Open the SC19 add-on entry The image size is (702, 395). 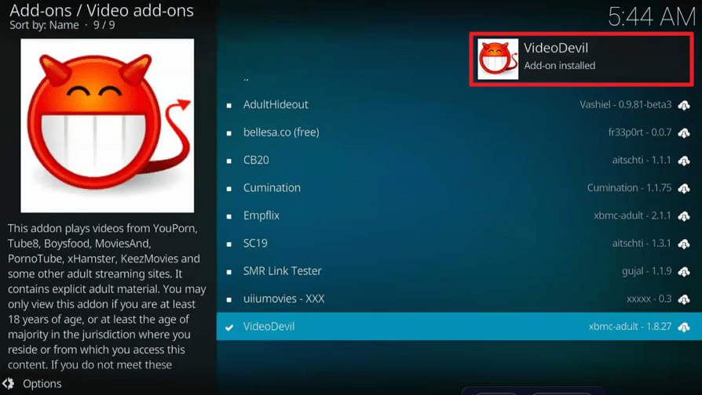(x=459, y=243)
